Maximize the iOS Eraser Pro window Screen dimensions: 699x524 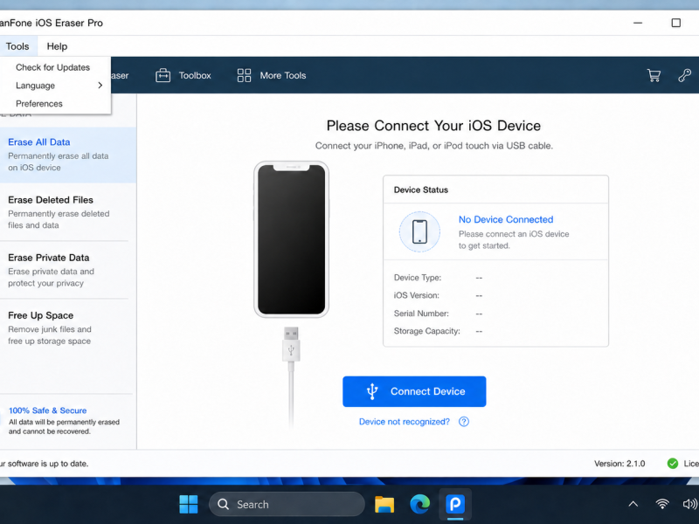click(x=675, y=23)
